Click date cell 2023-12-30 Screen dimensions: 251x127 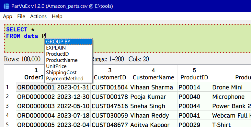[73, 97]
